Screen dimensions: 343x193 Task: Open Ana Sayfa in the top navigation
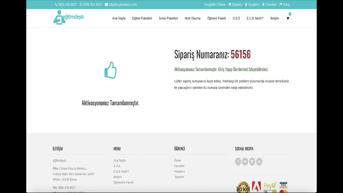[119, 18]
